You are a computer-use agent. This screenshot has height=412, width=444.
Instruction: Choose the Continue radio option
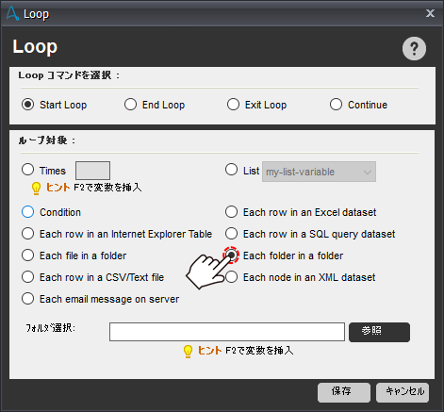(x=336, y=105)
